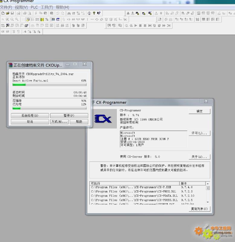Click 后台处理(B) in WinRAR dialog
This screenshot has width=235, height=242.
click(30, 116)
